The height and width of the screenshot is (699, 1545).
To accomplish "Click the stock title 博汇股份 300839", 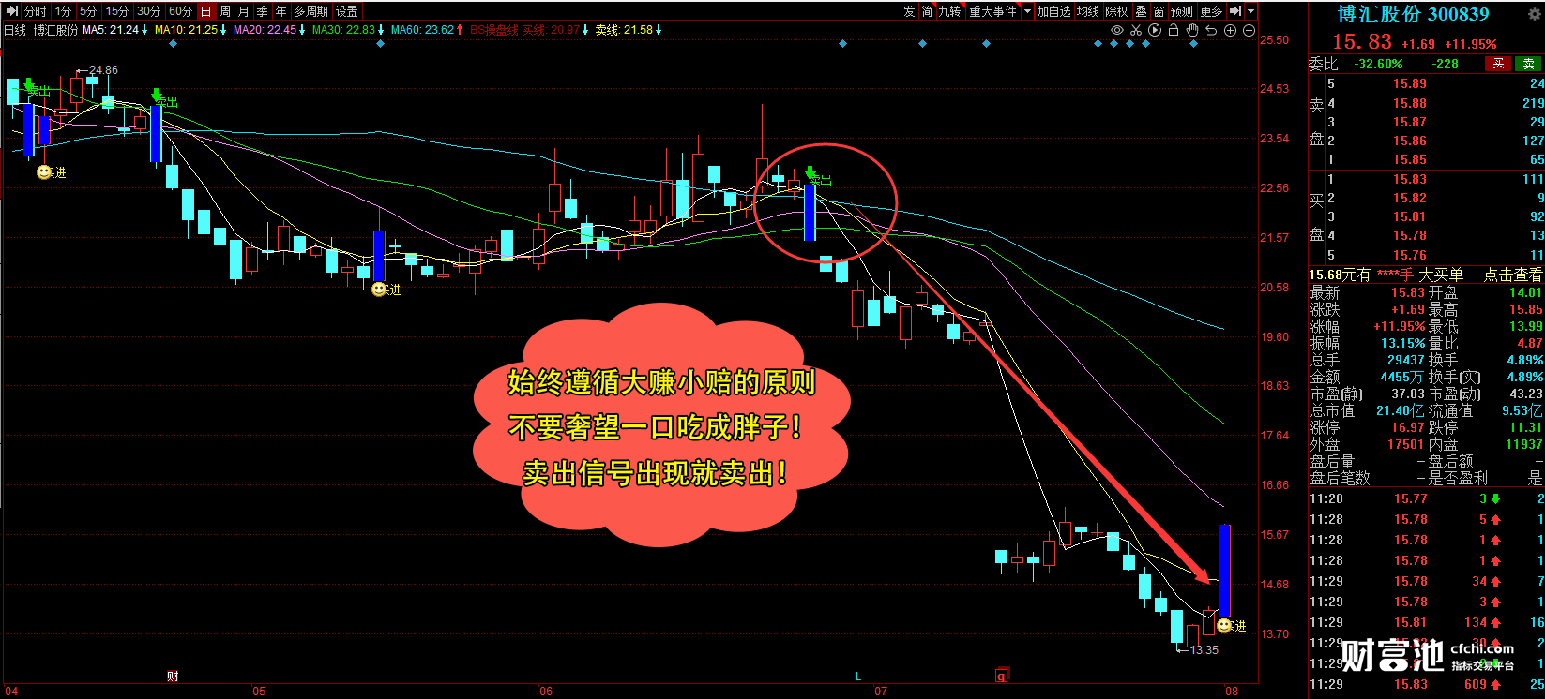I will [x=1413, y=14].
